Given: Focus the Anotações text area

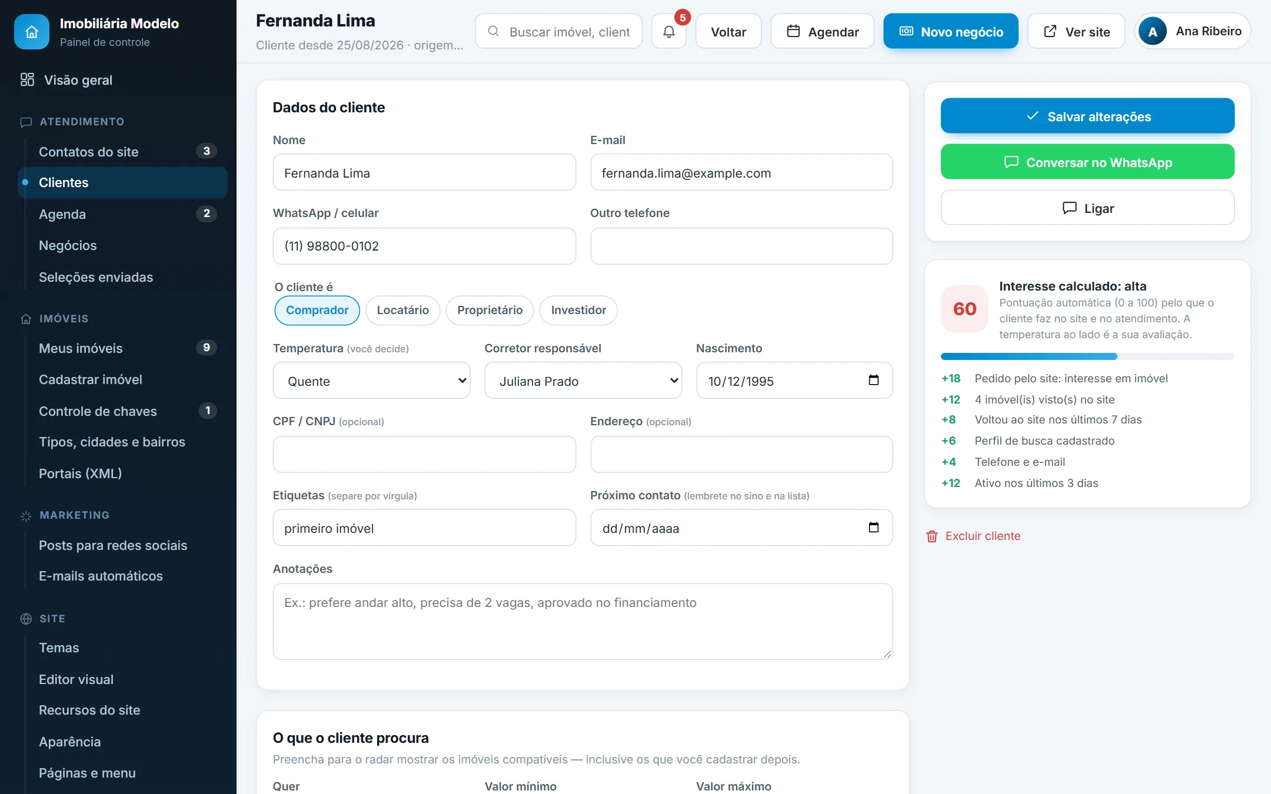Looking at the screenshot, I should click(583, 621).
